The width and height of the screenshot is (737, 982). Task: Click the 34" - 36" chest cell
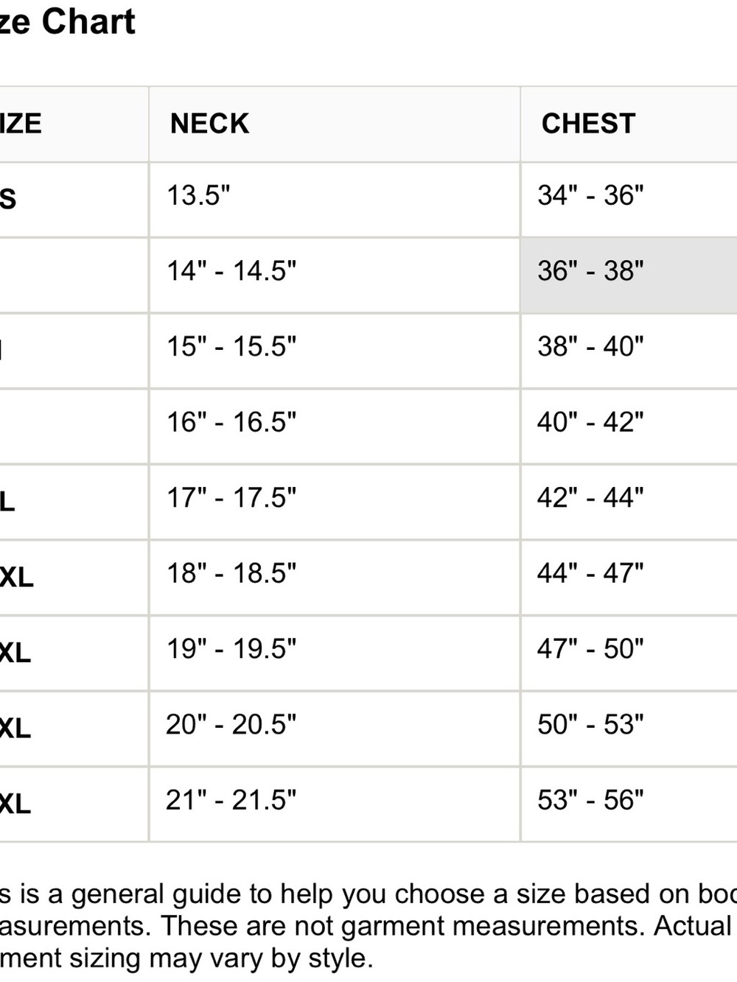[629, 200]
